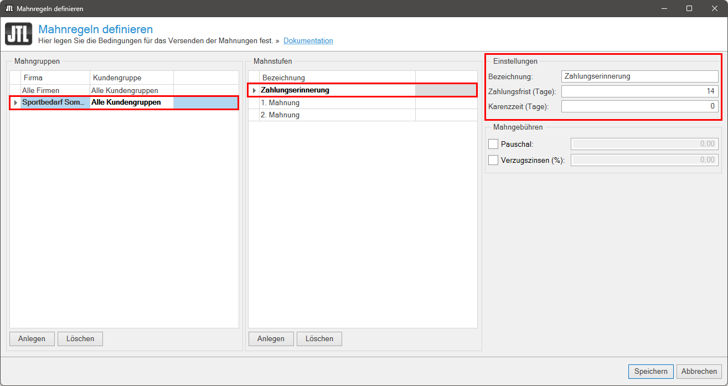Close the Mahnregeln definieren dialog
This screenshot has width=728, height=386.
[714, 8]
